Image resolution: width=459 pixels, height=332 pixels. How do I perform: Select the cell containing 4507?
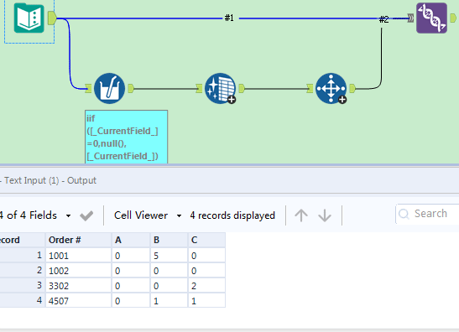(x=78, y=300)
